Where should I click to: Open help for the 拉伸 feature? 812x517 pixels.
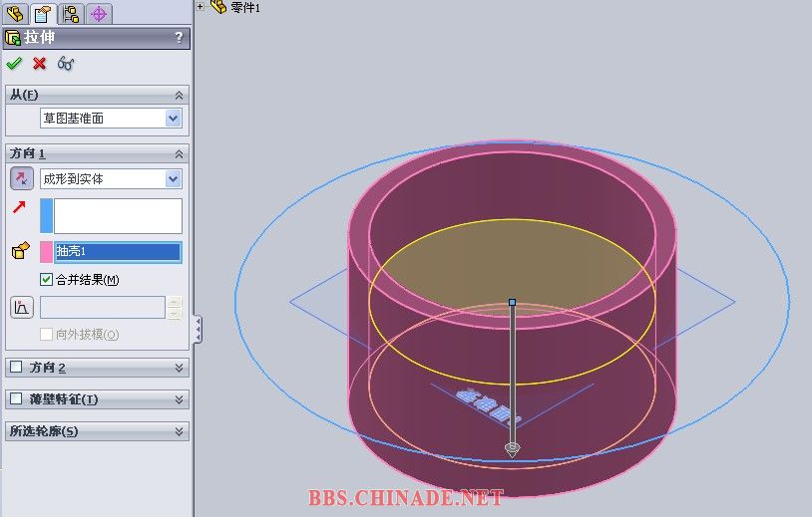[x=179, y=38]
